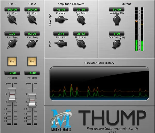This screenshot has width=155, height=133.
Task: Click the Out Gain (dB) knob
Action: [x=117, y=44]
